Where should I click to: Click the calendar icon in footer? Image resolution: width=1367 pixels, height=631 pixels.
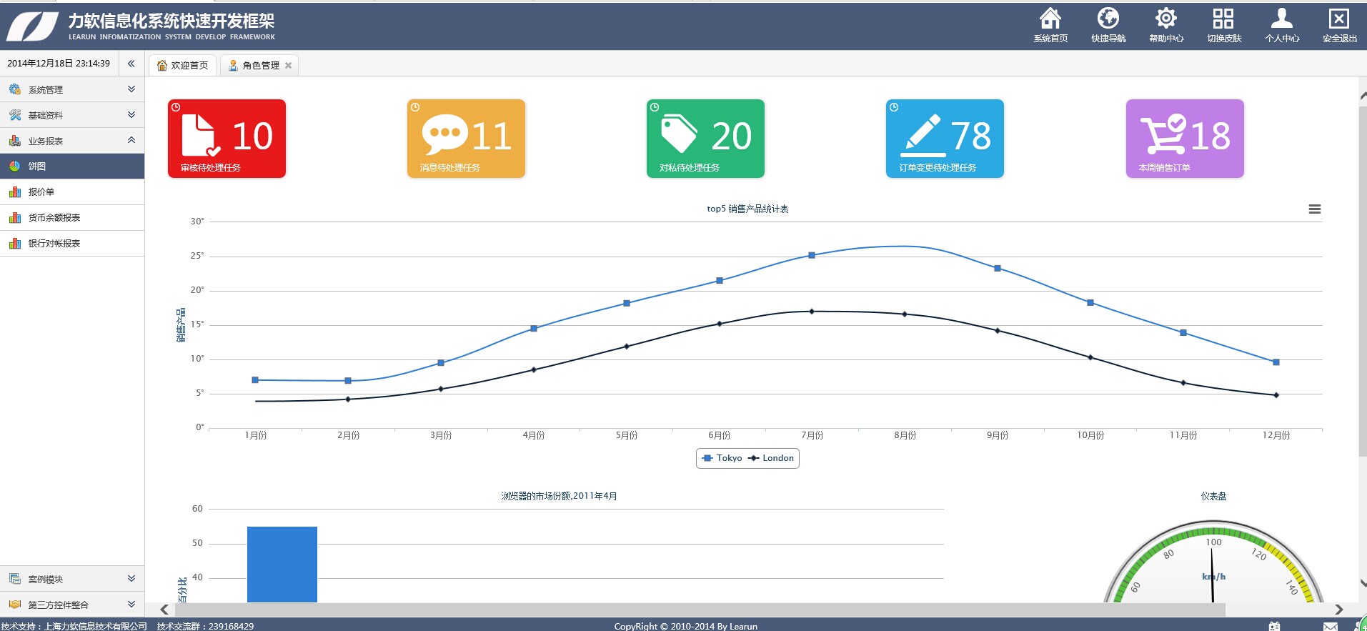coord(1274,626)
